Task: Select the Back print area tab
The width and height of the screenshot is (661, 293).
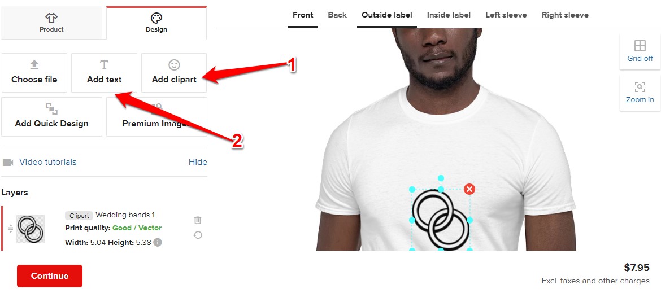Action: tap(337, 15)
